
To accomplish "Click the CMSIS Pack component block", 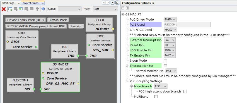I will (58, 20).
